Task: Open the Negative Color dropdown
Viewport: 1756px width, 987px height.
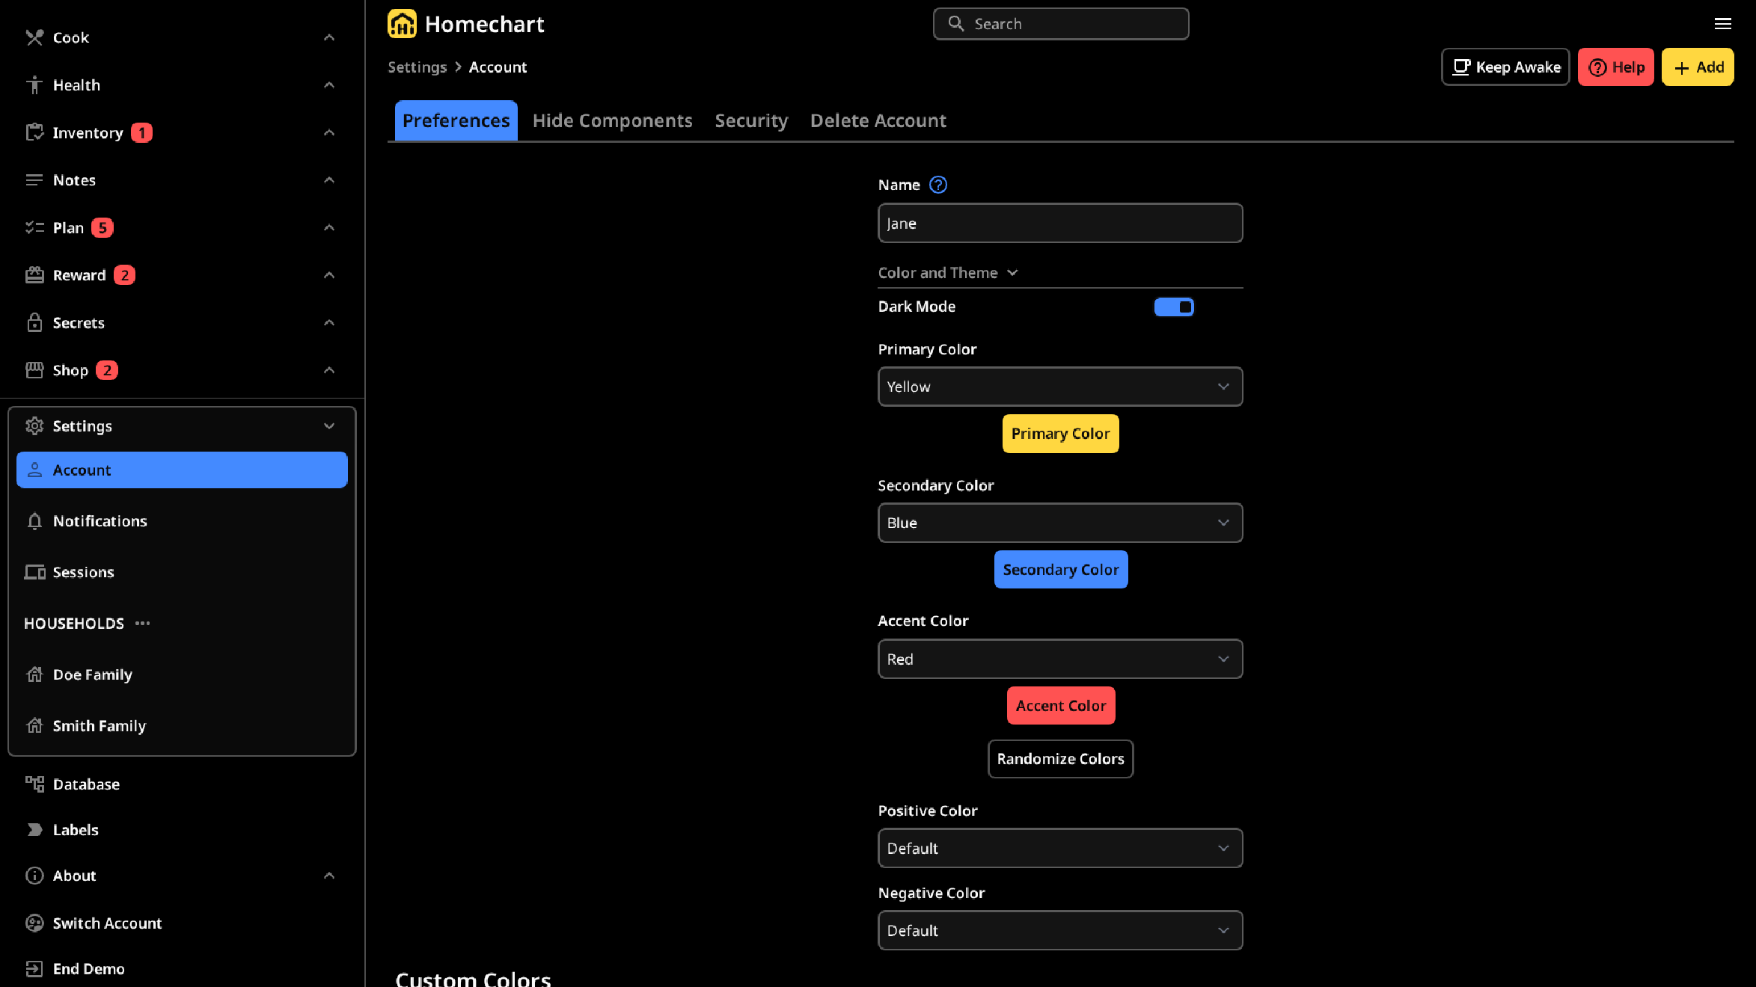Action: [x=1059, y=930]
